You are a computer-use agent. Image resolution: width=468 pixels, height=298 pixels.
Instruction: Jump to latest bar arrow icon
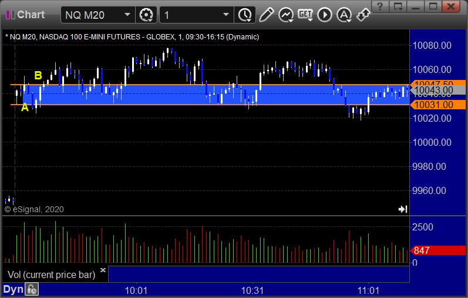point(403,209)
